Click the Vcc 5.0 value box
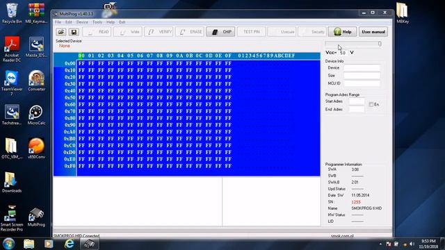 (x=343, y=53)
